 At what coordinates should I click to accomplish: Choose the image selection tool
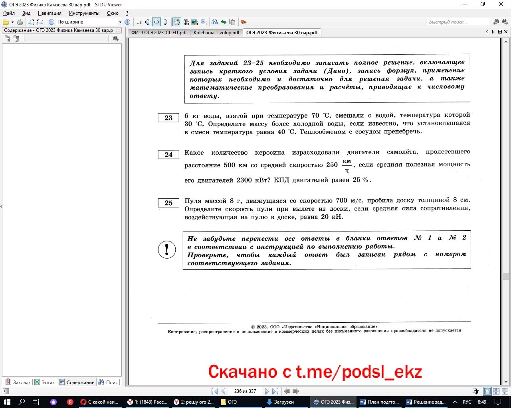194,22
